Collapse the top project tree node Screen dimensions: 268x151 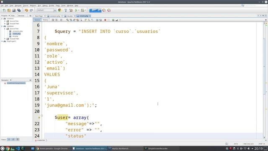pyautogui.click(x=2, y=18)
